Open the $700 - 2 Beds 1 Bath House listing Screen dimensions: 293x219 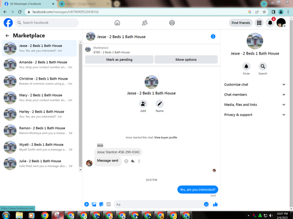pyautogui.click(x=111, y=52)
